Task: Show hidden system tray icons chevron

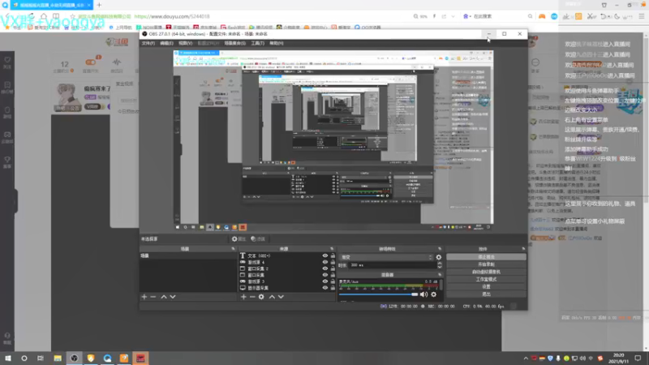Action: pos(526,359)
